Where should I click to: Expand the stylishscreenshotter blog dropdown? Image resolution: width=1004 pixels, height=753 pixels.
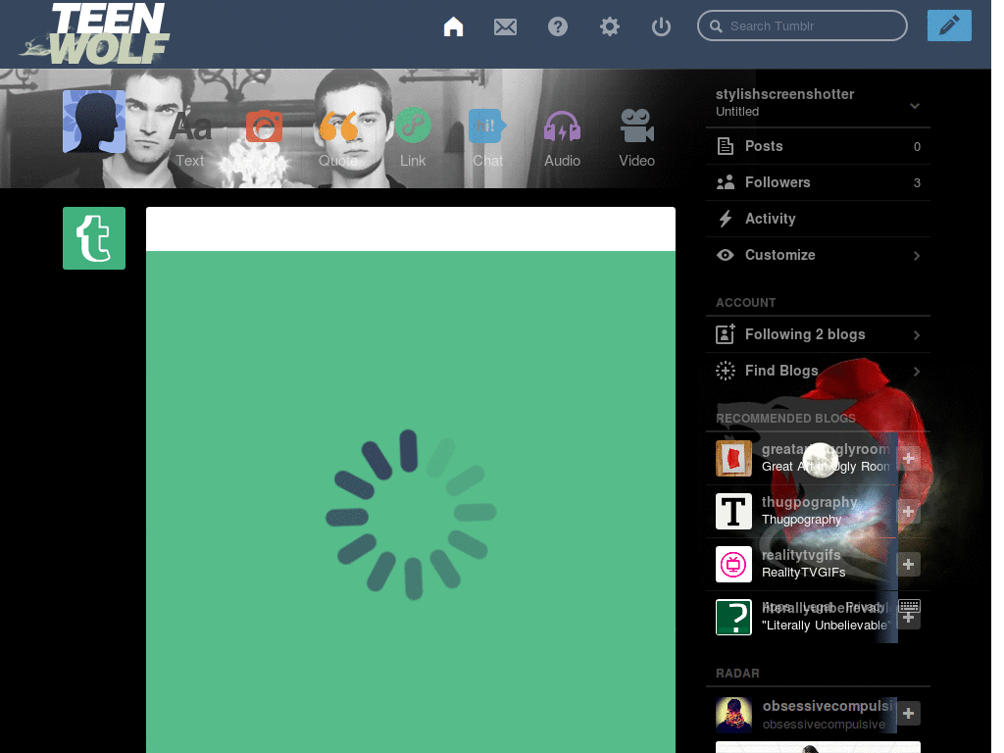(915, 106)
